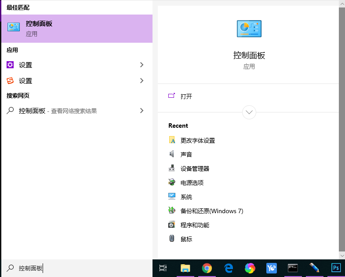The width and height of the screenshot is (345, 277).
Task: Click the orange Sogou settings icon
Action: pos(11,81)
